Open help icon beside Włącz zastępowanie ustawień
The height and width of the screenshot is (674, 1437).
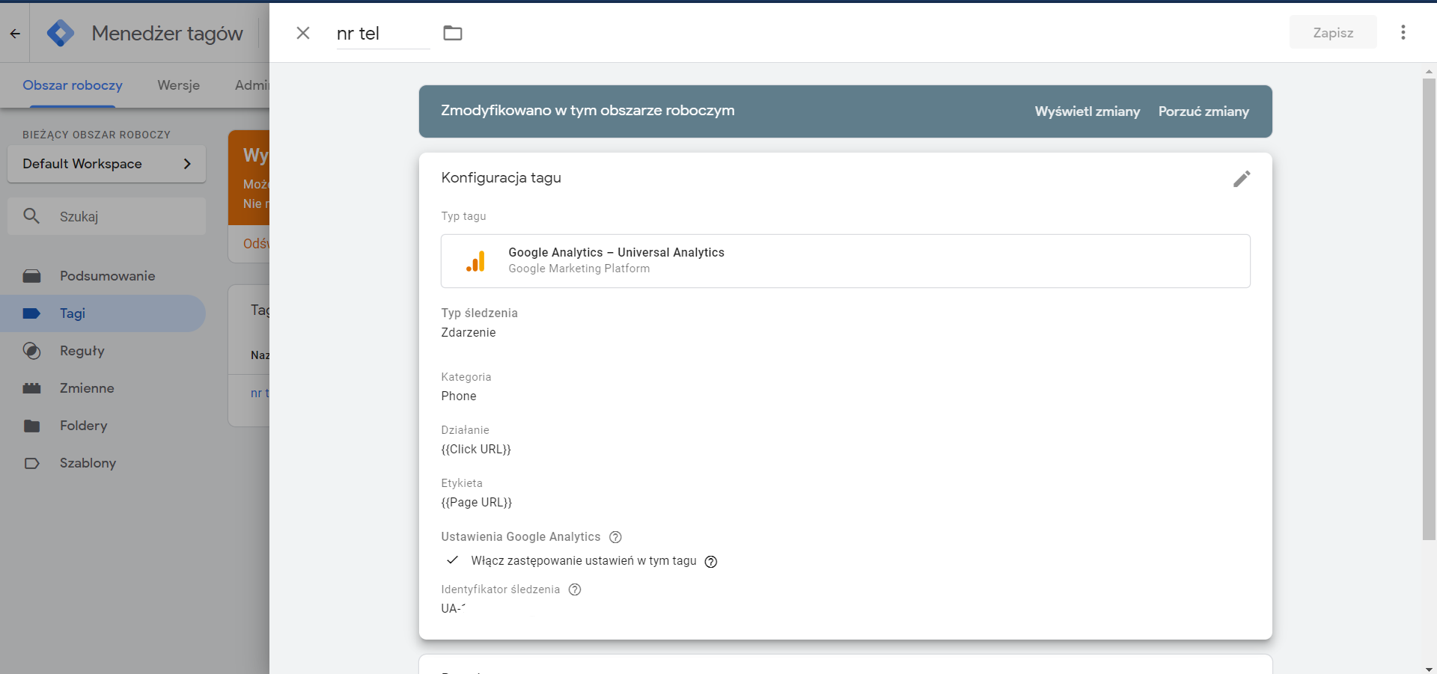[x=711, y=562]
